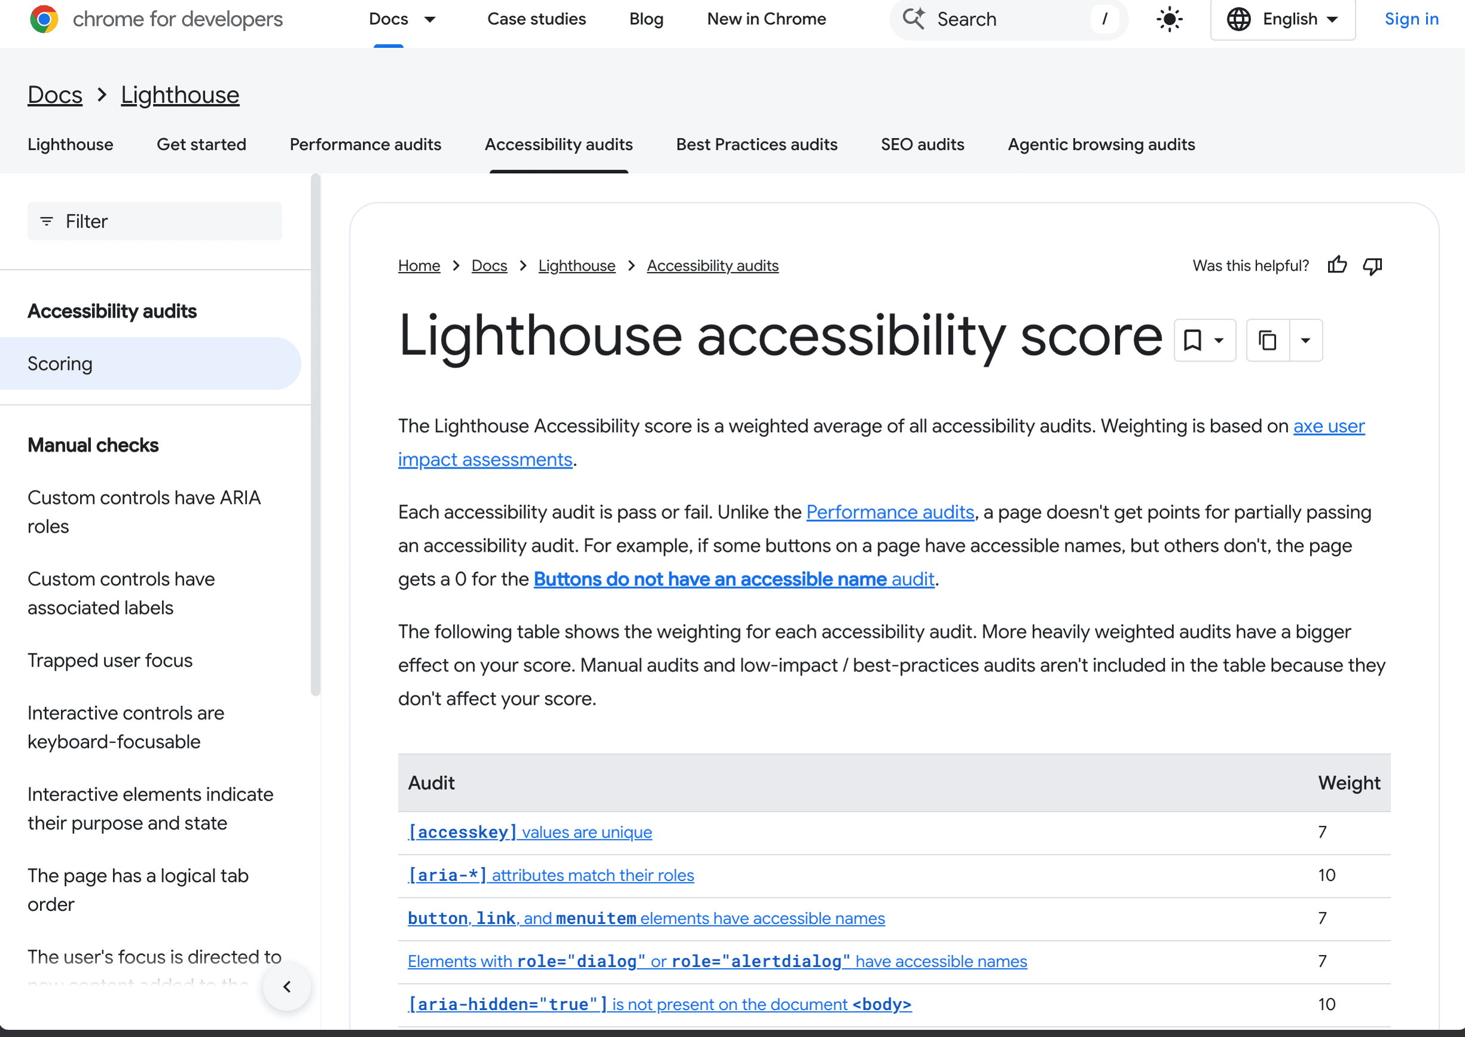Open Trapped user focus sidebar item
The image size is (1465, 1037).
point(110,660)
